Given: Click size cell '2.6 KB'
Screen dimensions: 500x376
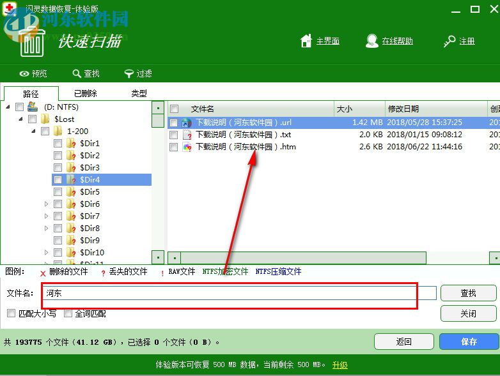Looking at the screenshot, I should click(371, 147).
